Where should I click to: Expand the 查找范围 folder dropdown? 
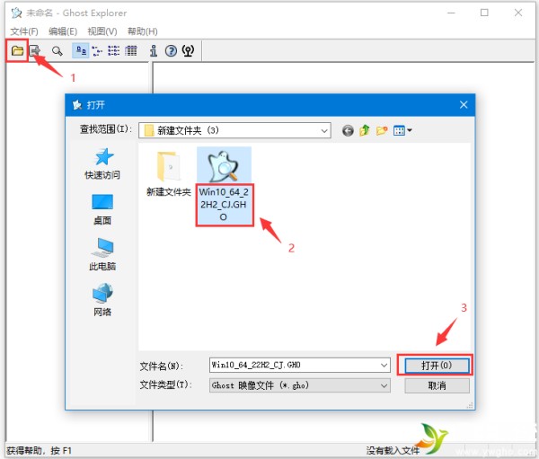coord(324,131)
